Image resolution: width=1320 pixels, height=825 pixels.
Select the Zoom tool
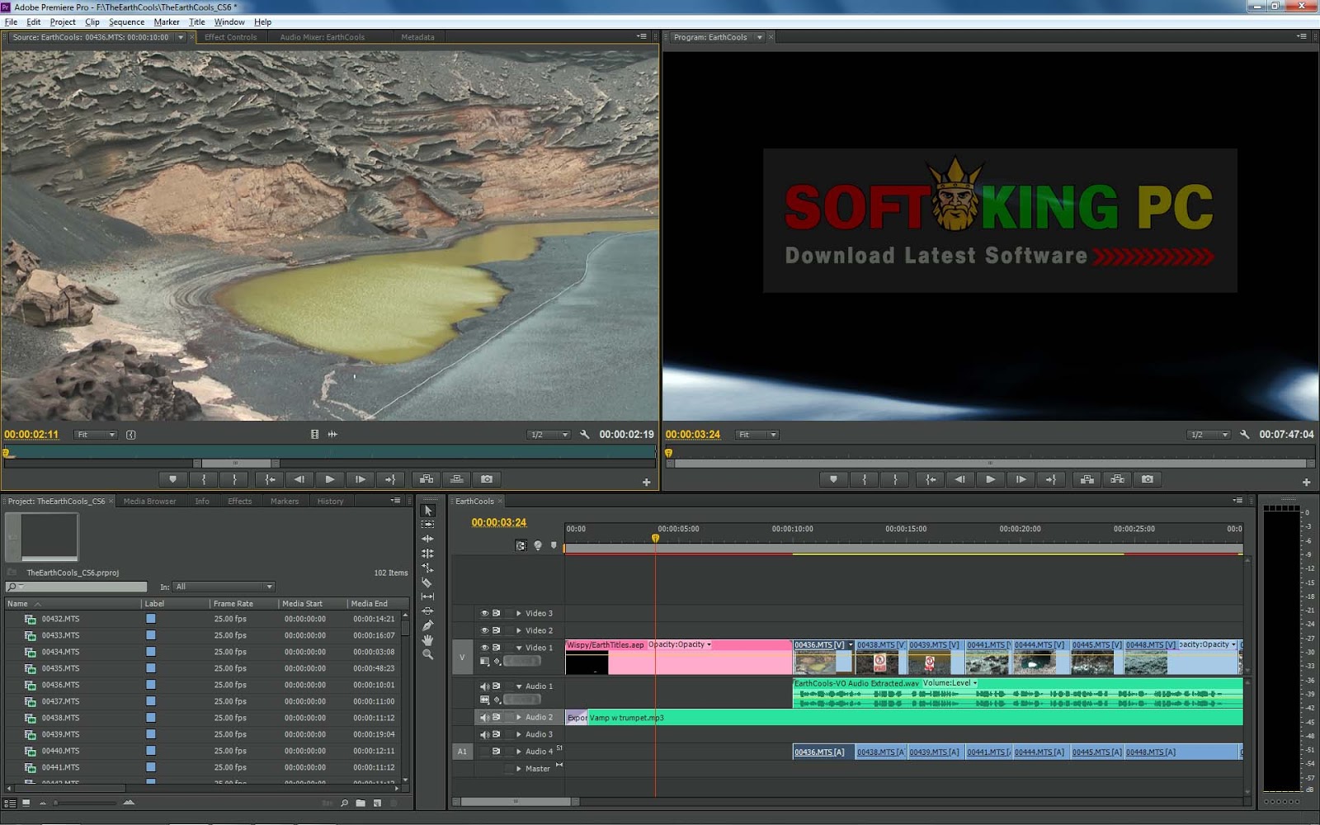pos(427,654)
